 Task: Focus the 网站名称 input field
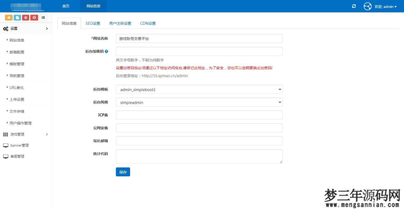coord(199,38)
